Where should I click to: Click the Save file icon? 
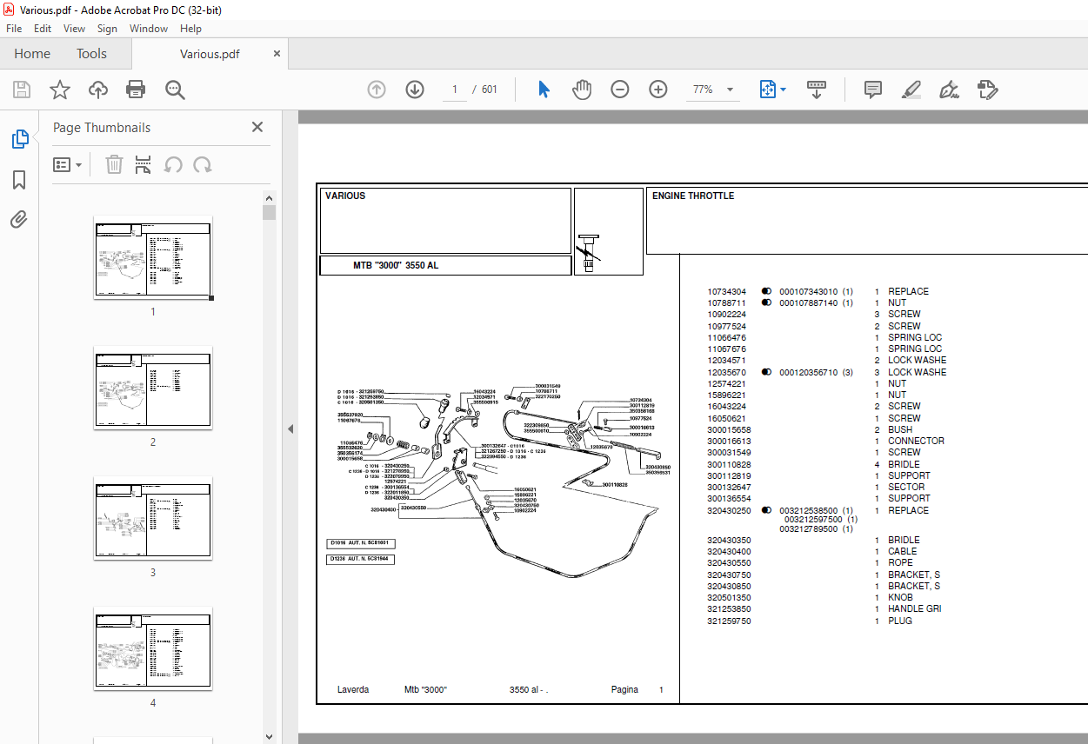coord(22,90)
